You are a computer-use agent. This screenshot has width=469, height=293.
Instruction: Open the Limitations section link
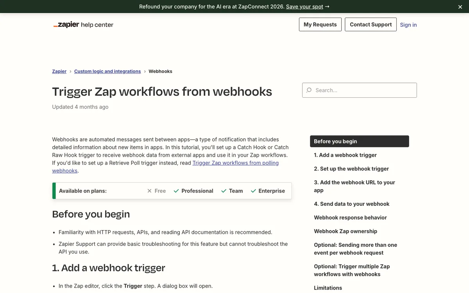click(328, 288)
